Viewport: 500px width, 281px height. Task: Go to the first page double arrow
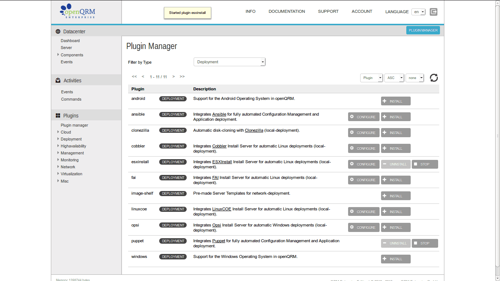[134, 76]
